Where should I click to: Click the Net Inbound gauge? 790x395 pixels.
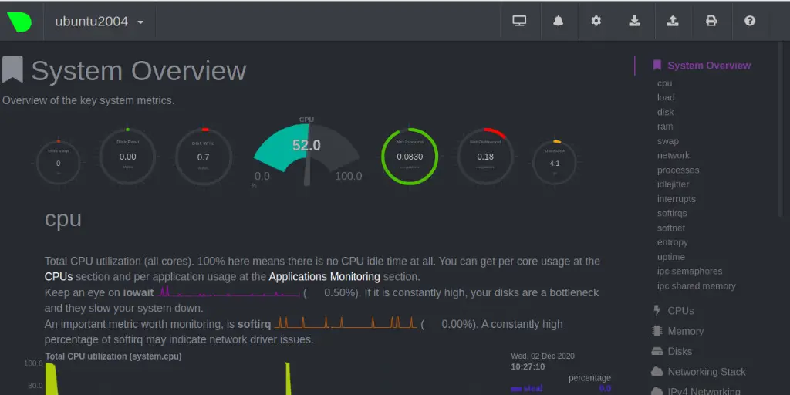410,156
